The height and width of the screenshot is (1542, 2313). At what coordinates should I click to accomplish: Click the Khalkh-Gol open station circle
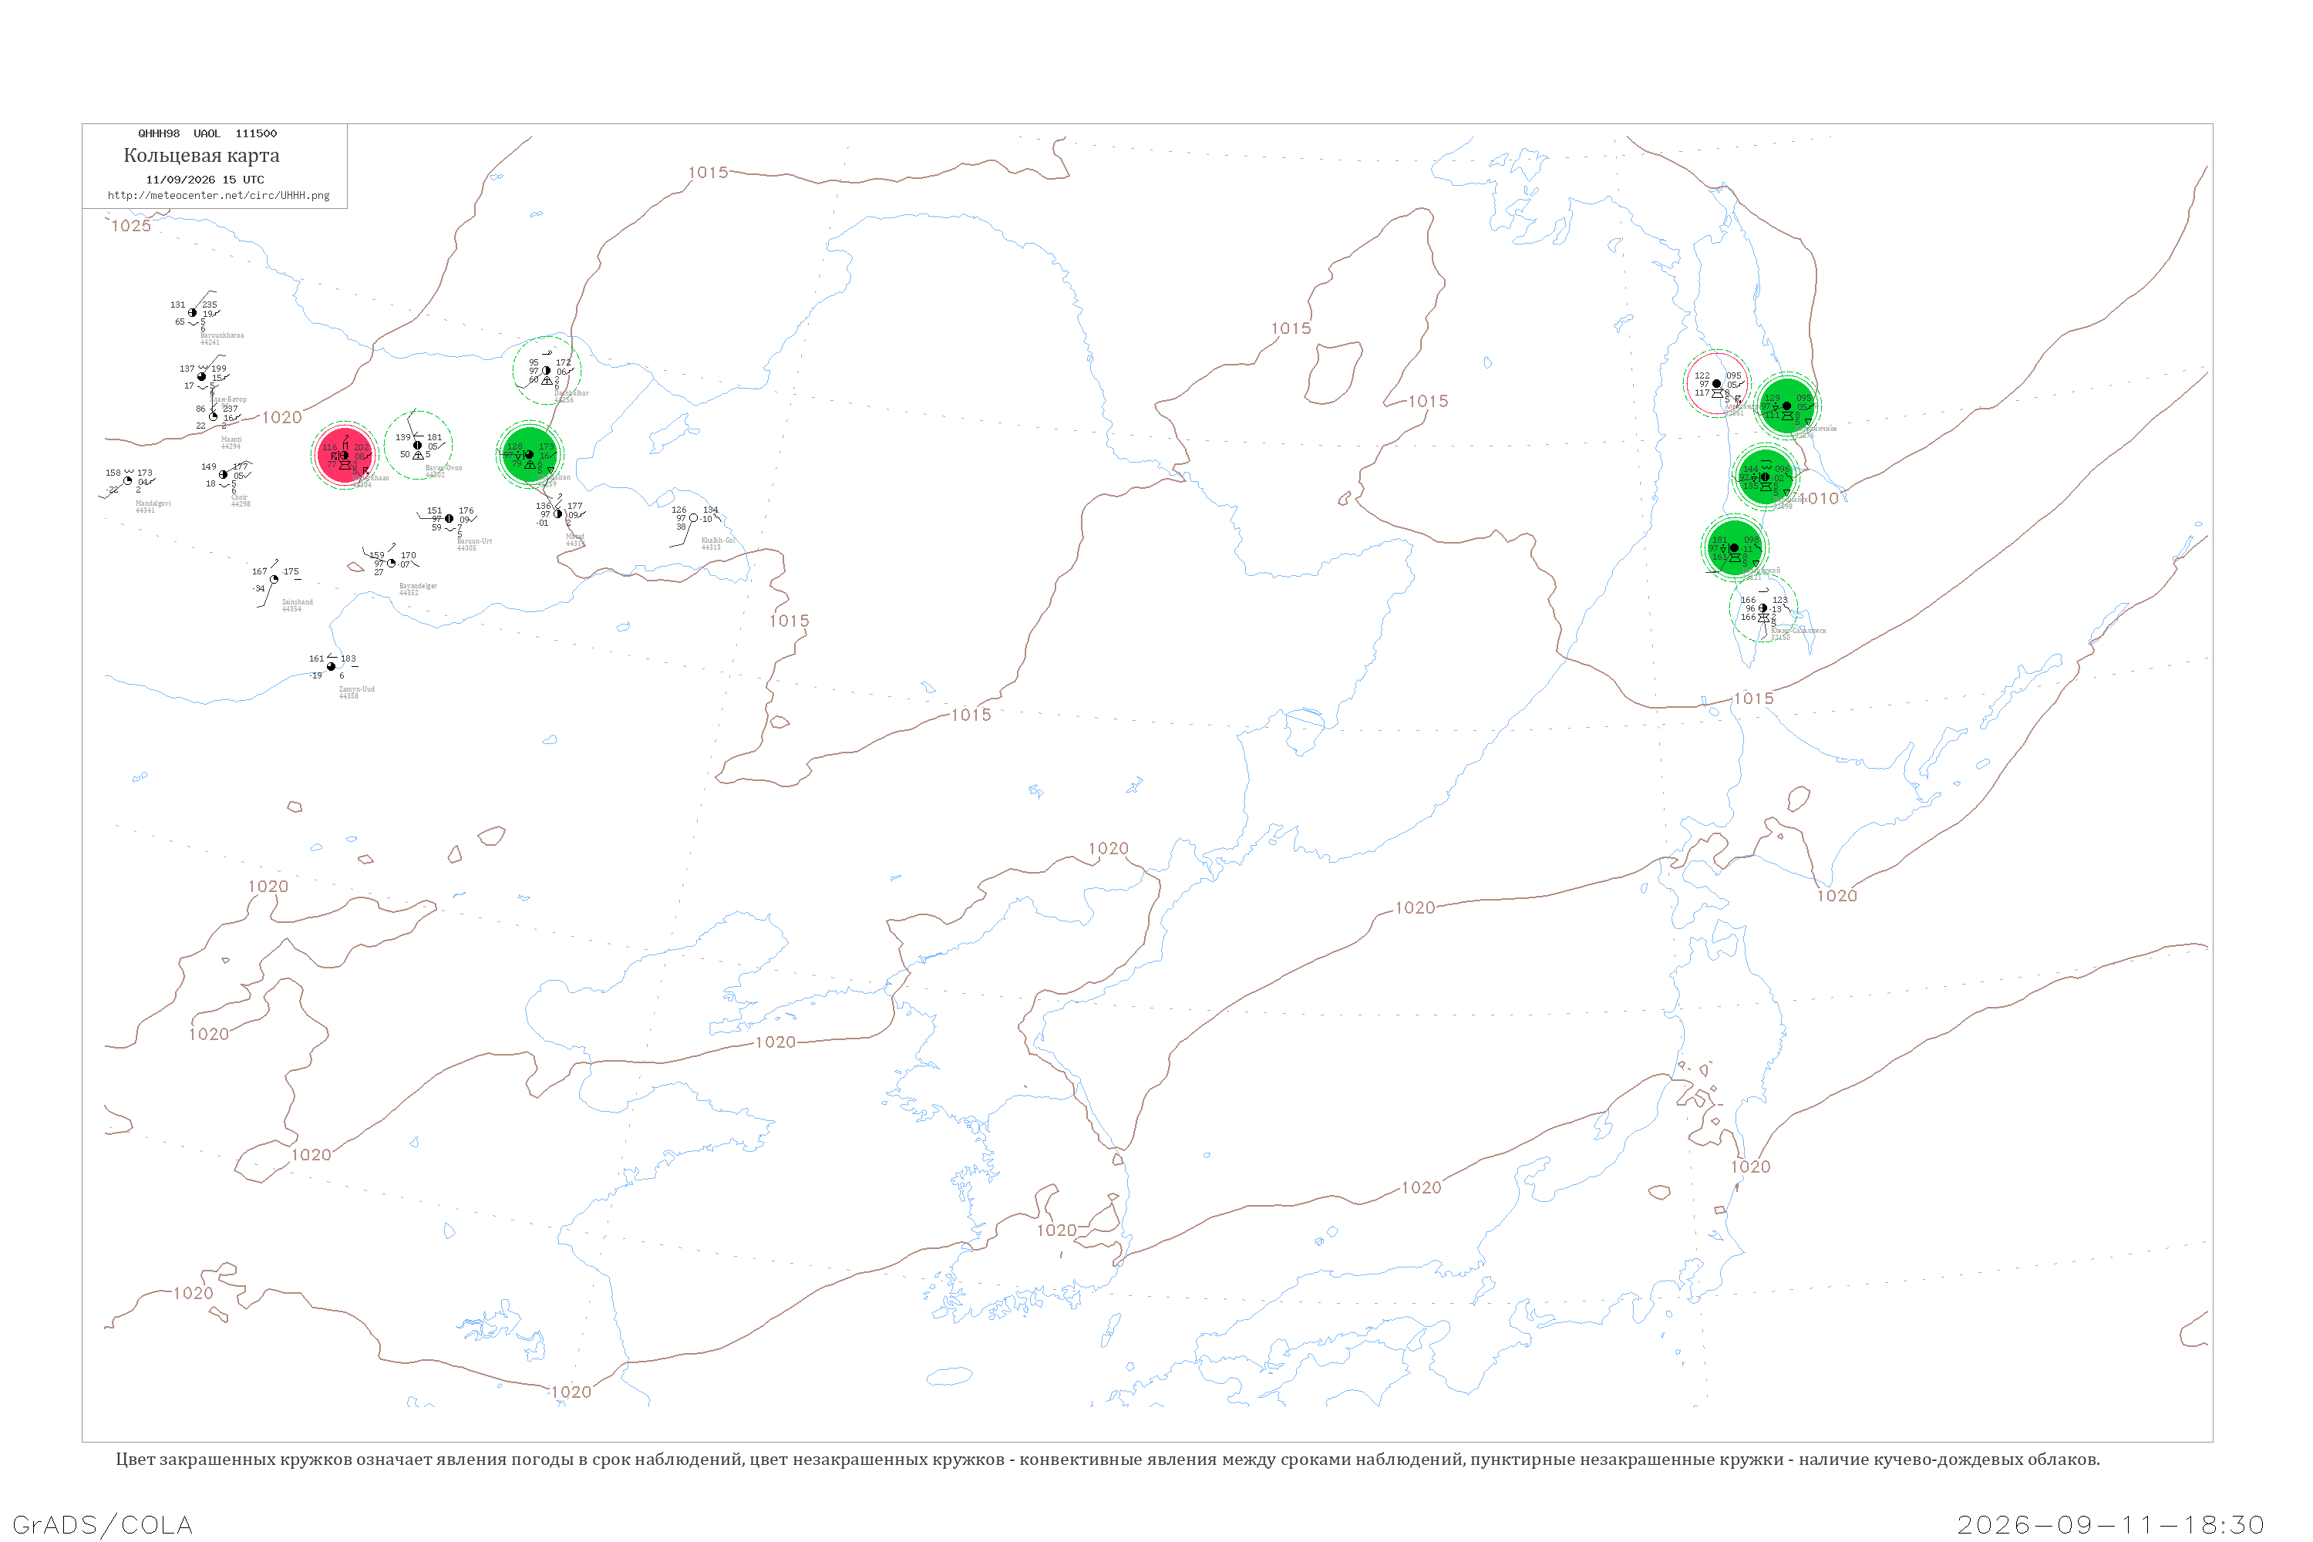coord(693,518)
